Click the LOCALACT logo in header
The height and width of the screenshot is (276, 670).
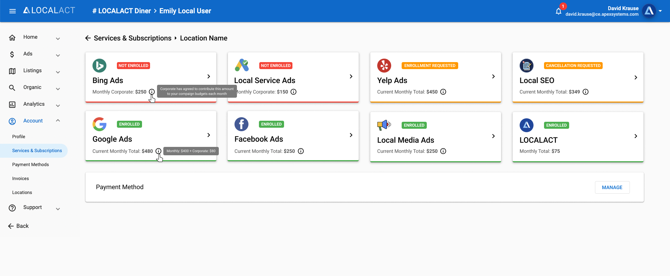coord(49,10)
